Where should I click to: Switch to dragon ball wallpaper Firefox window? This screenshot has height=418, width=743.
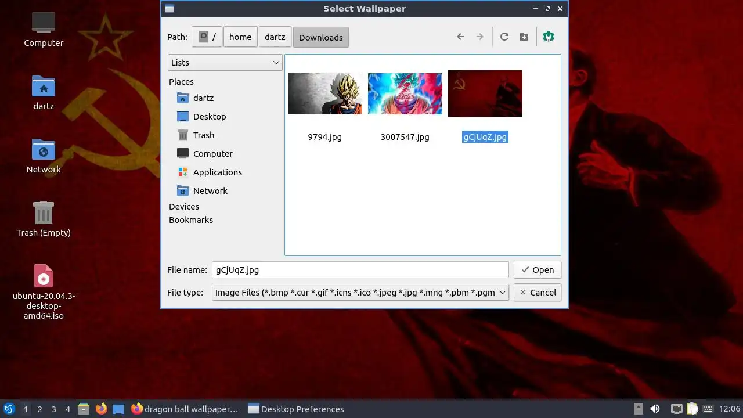[x=185, y=409]
